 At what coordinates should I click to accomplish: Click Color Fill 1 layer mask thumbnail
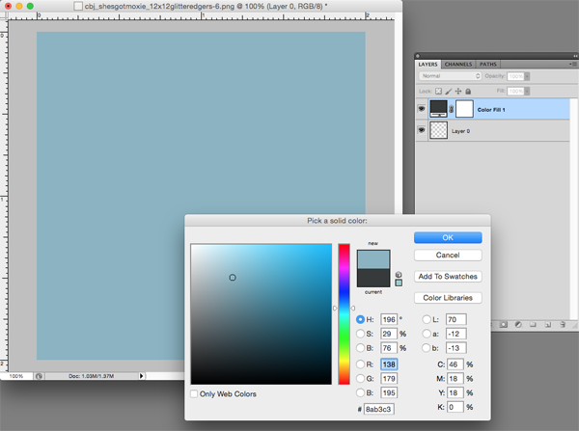[464, 109]
